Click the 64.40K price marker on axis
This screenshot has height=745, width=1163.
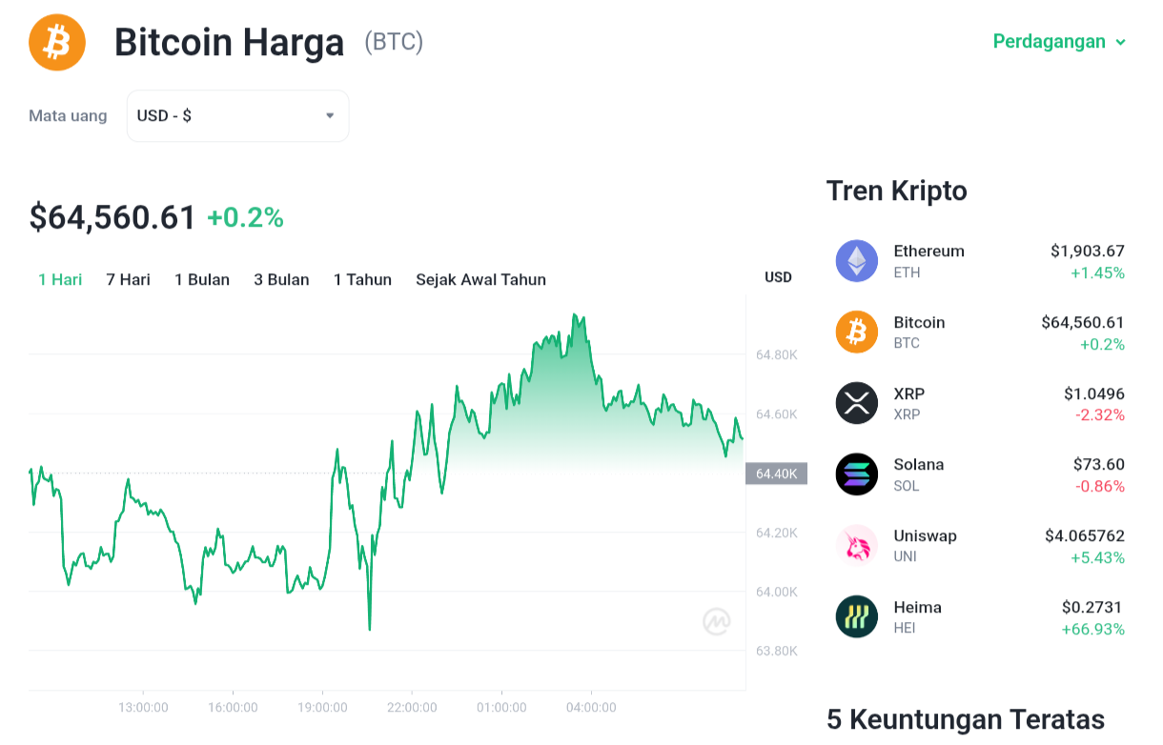[x=776, y=473]
